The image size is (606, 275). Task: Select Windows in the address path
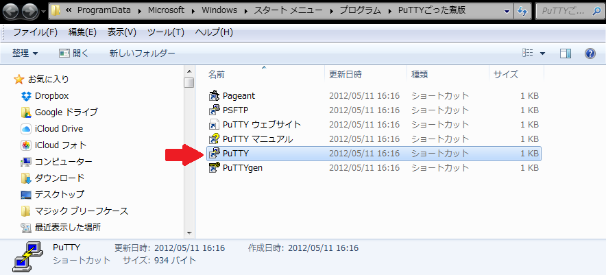[220, 11]
